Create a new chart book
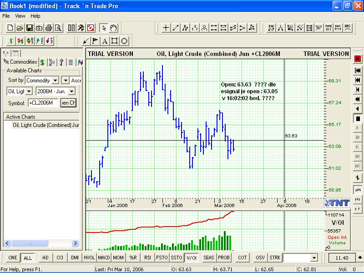 pos(10,28)
